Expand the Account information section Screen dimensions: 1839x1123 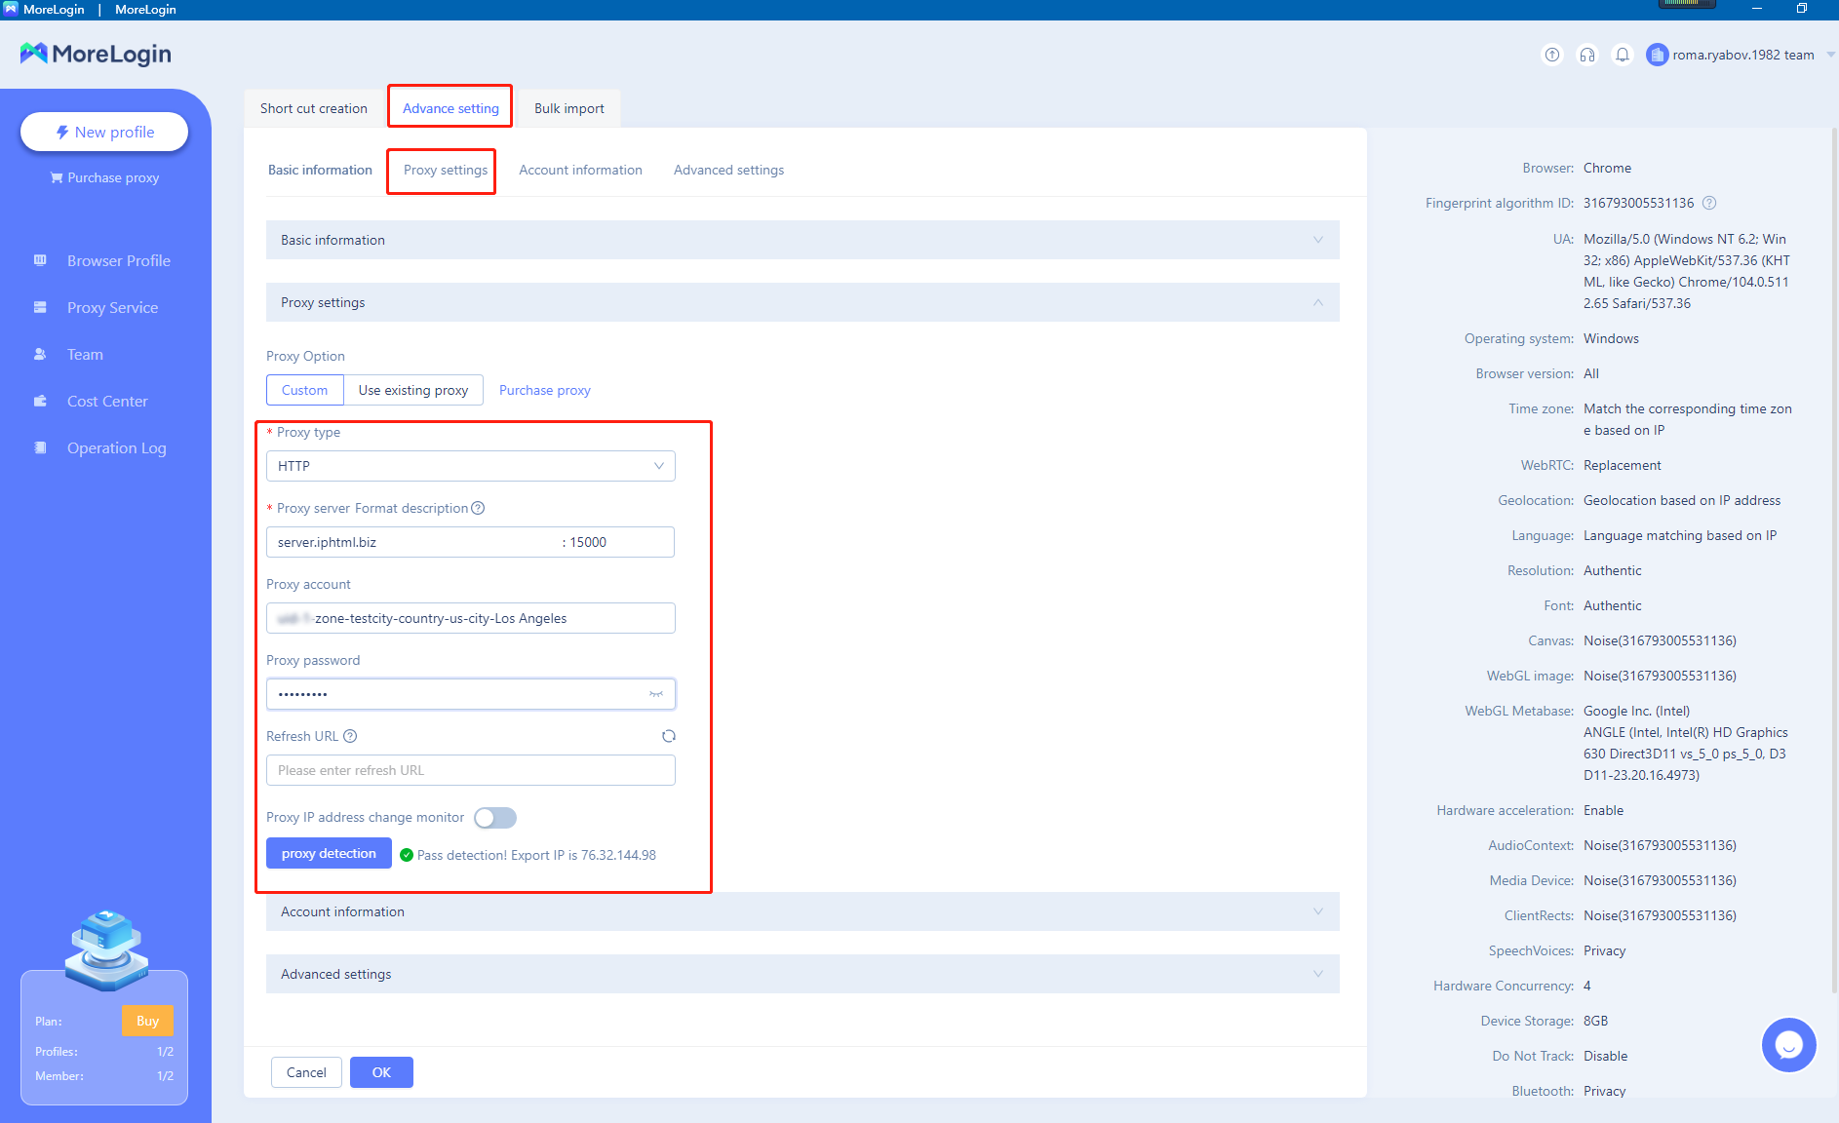coord(802,911)
